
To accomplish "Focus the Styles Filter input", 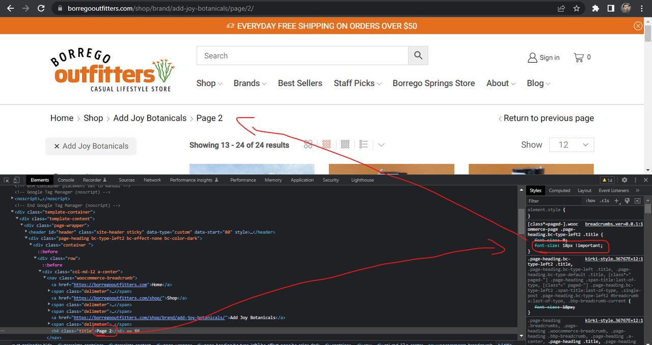I will pyautogui.click(x=554, y=201).
